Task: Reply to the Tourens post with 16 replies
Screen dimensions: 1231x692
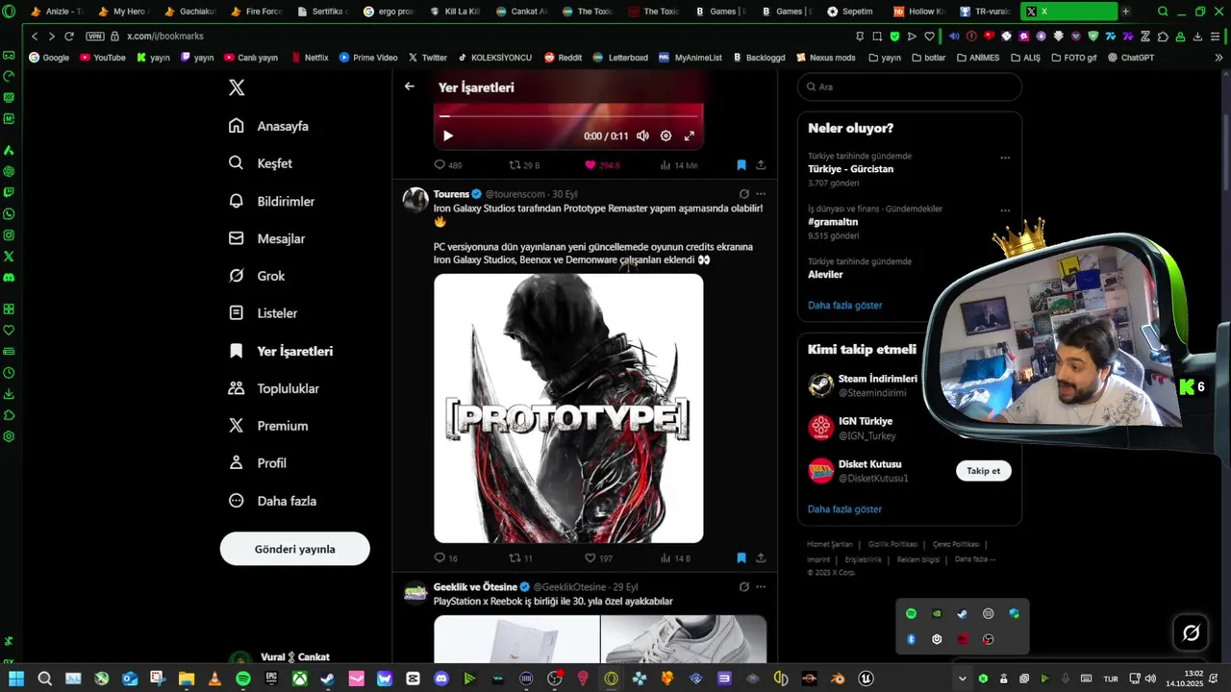Action: pos(446,557)
